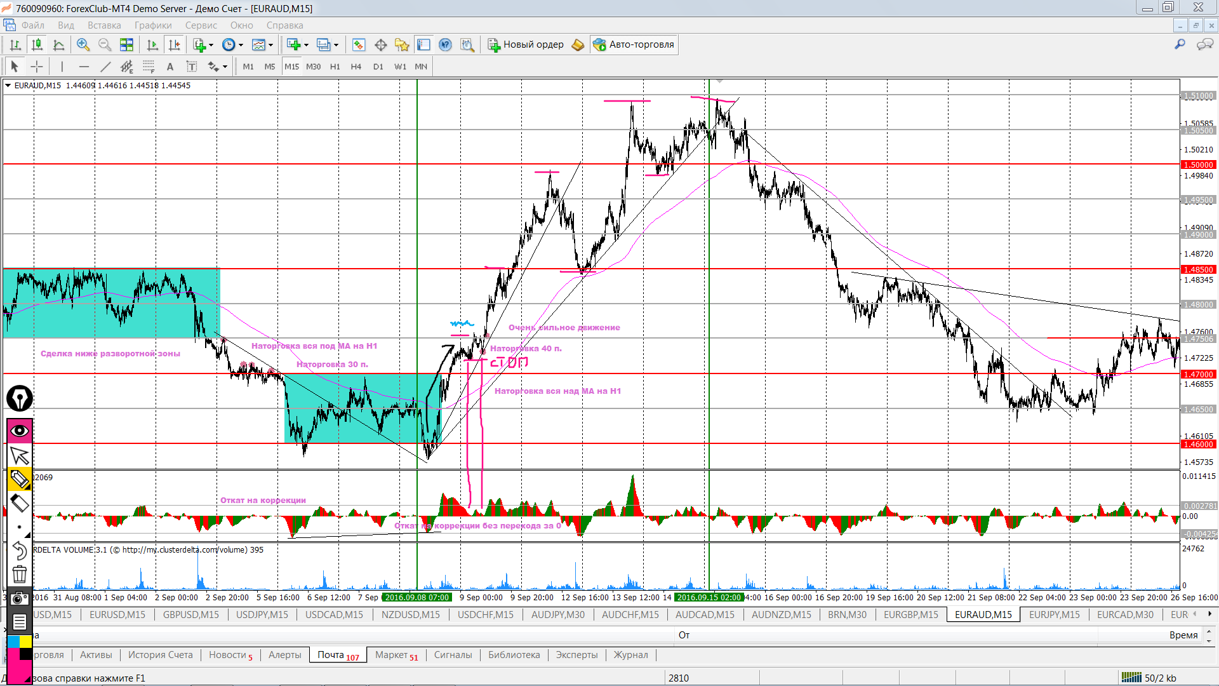The width and height of the screenshot is (1219, 686).
Task: Open the Графики menu
Action: tap(152, 25)
